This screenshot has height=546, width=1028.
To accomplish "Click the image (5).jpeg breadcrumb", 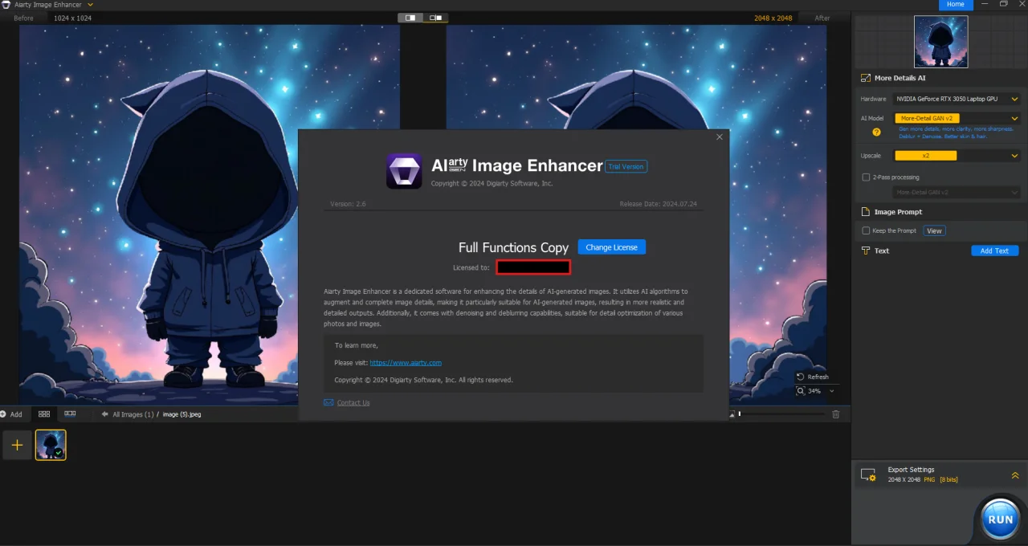I will click(181, 414).
